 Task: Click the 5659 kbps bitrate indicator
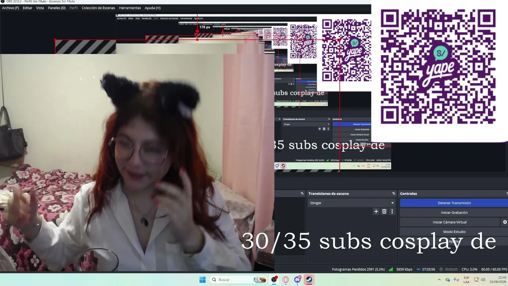(404, 269)
